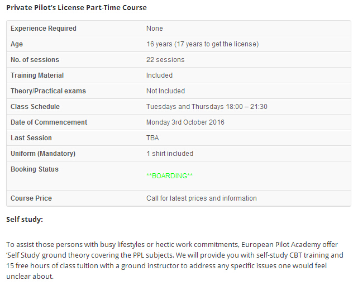This screenshot has width=358, height=285.
Task: Select the Age row label
Action: click(17, 44)
